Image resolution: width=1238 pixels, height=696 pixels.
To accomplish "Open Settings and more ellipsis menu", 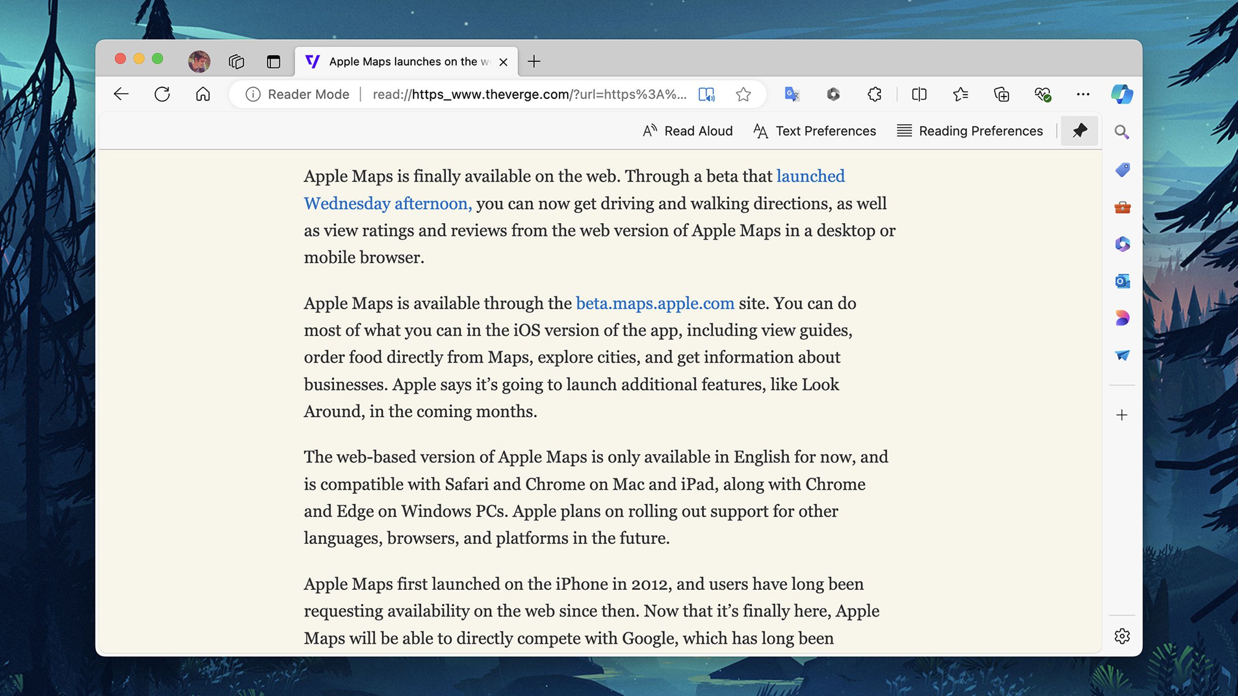I will (1083, 94).
